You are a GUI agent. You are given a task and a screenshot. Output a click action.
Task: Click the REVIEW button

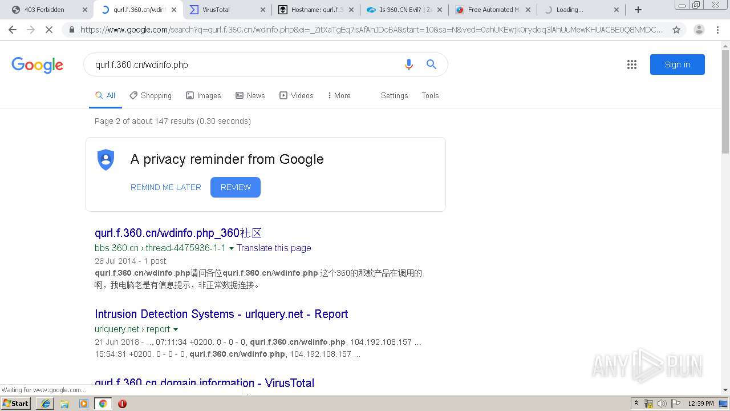(x=236, y=187)
